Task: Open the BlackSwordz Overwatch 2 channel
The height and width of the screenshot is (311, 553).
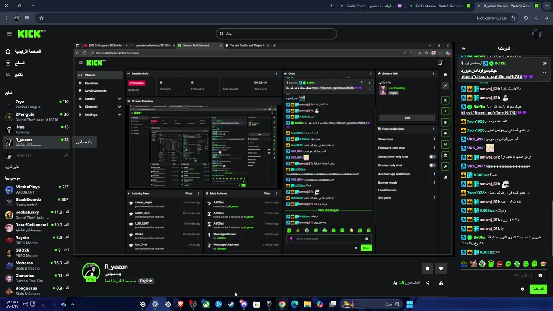Action: (36, 202)
